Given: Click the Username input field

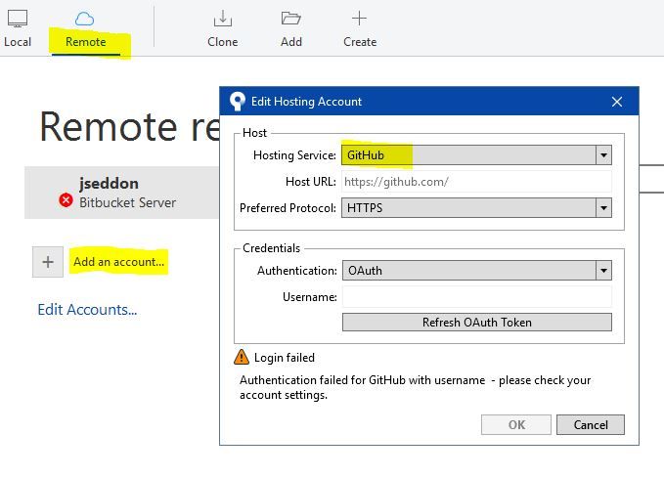Looking at the screenshot, I should pyautogui.click(x=477, y=297).
